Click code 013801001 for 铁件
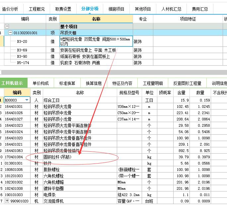The image size is (227, 216). [17, 163]
